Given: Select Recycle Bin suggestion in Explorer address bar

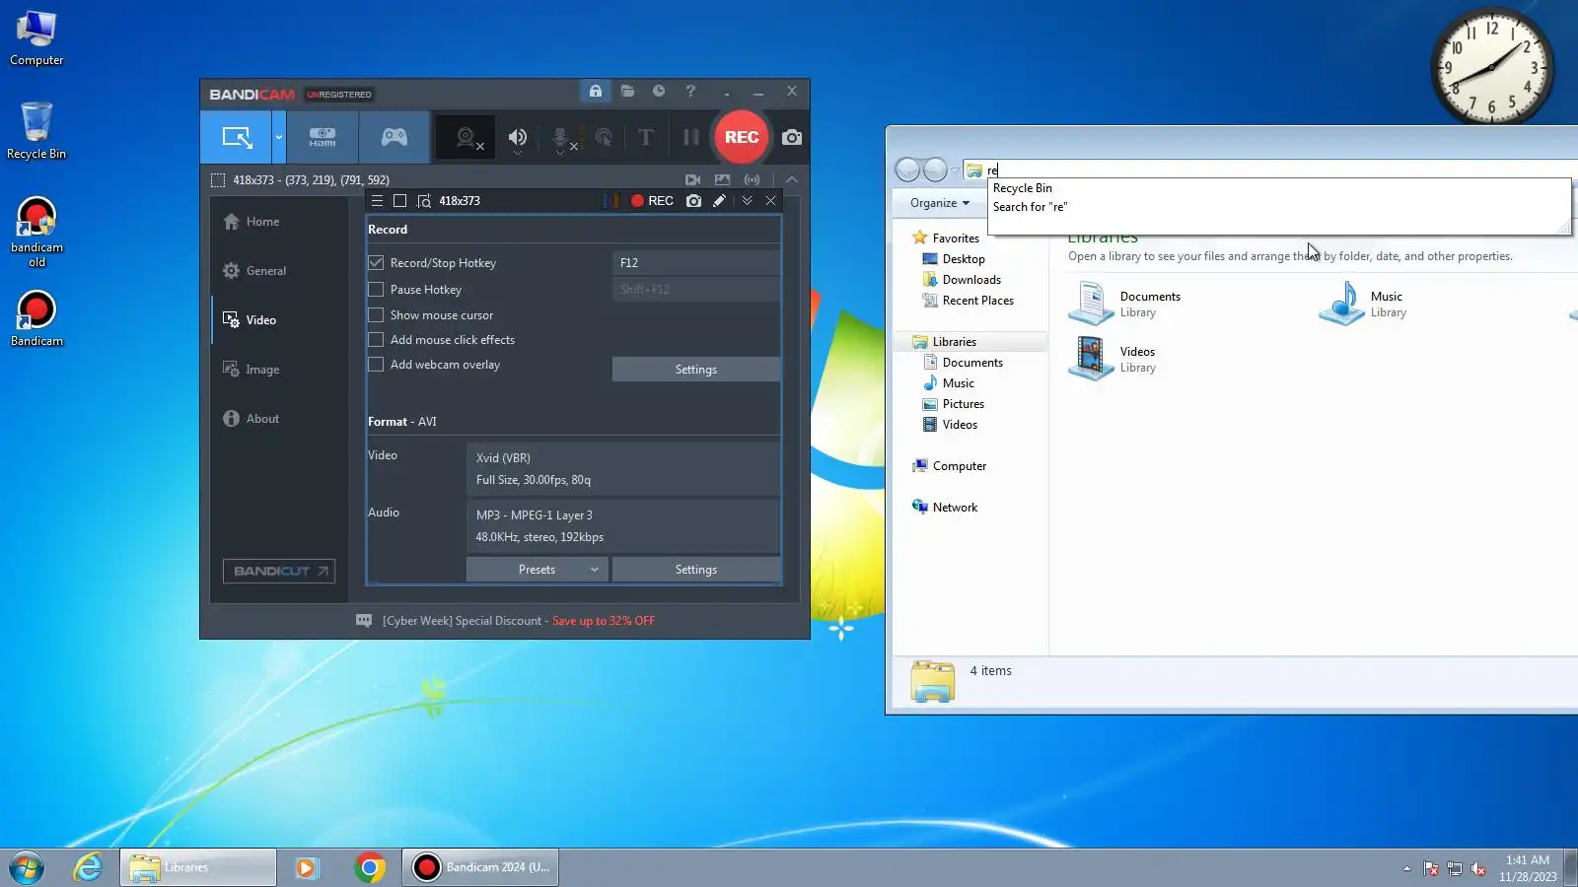Looking at the screenshot, I should tap(1023, 188).
